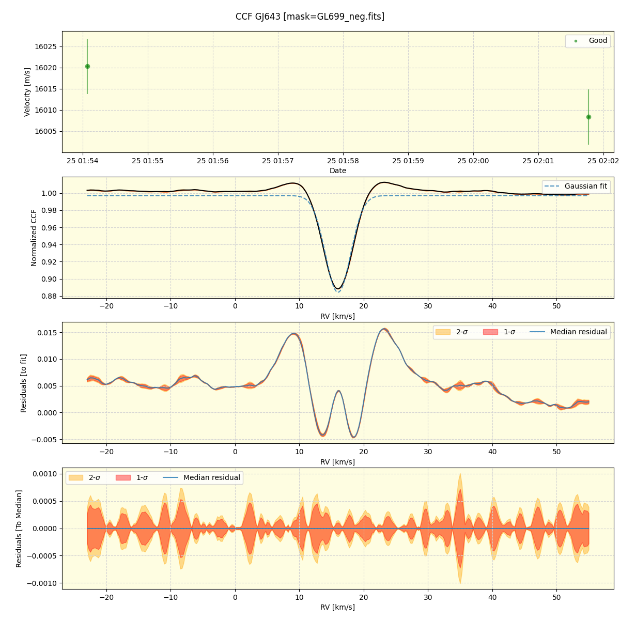Click the RV [km/s] label under second panel

(338, 316)
